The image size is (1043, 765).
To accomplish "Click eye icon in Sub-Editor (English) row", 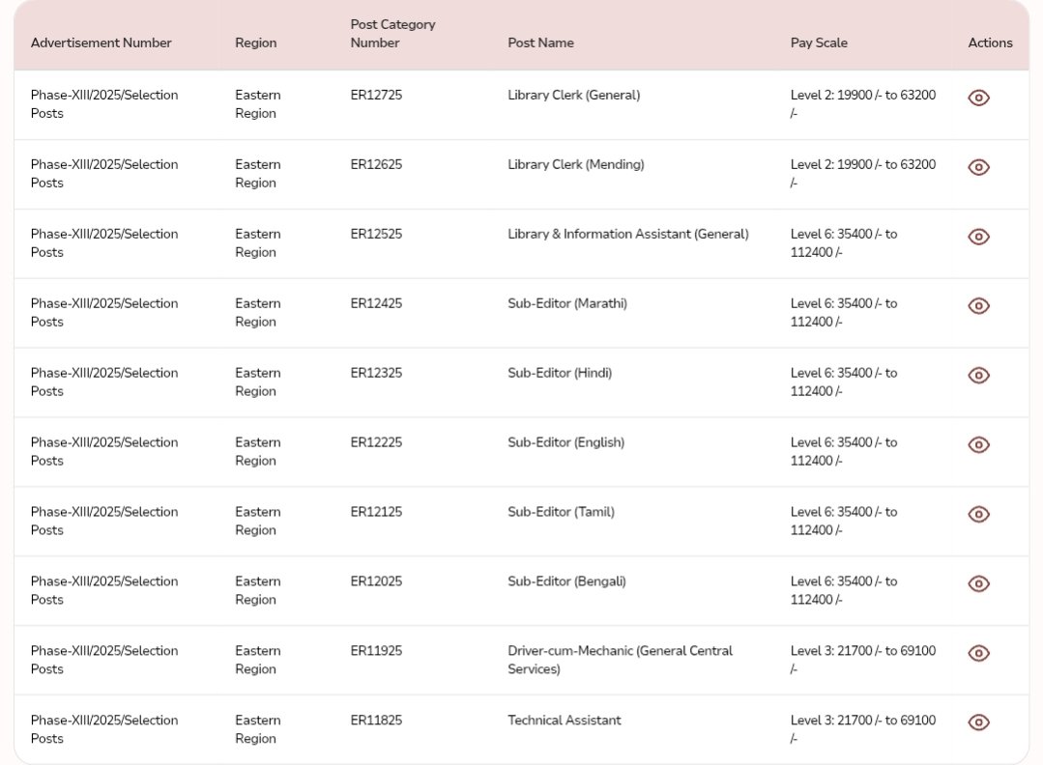I will point(978,445).
